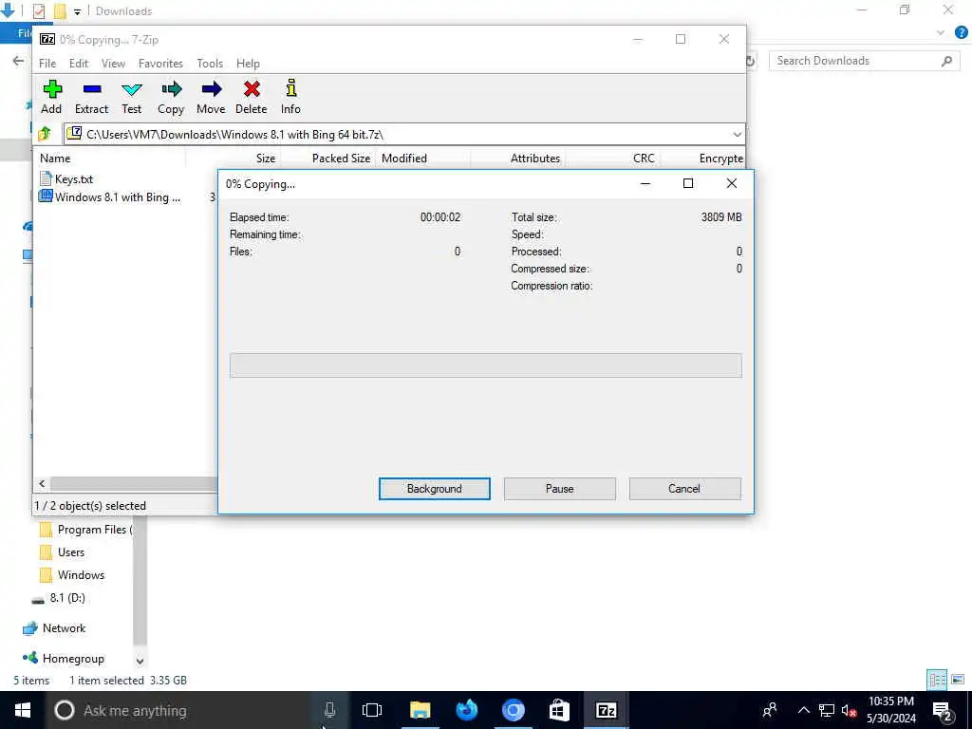Pause the copying operation
Viewport: 972px width, 729px height.
coord(560,489)
